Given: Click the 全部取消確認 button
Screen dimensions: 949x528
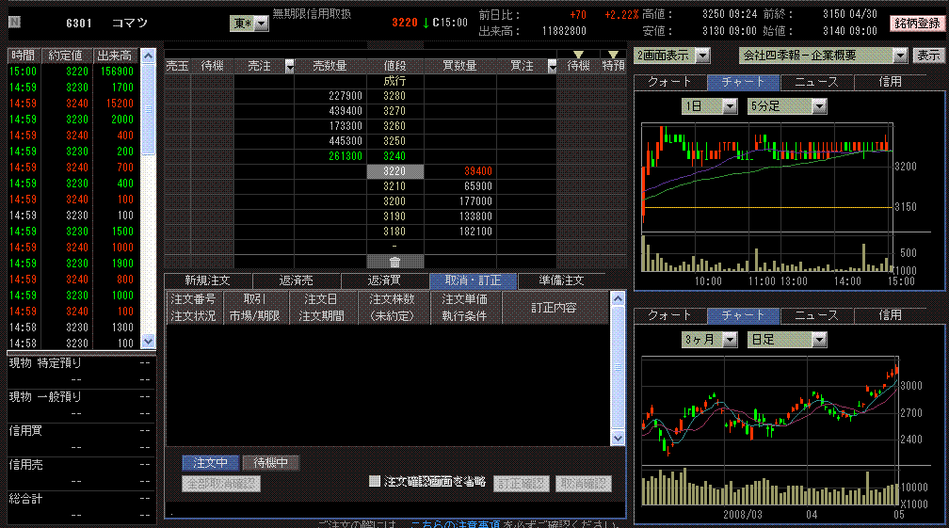Looking at the screenshot, I should (x=221, y=484).
